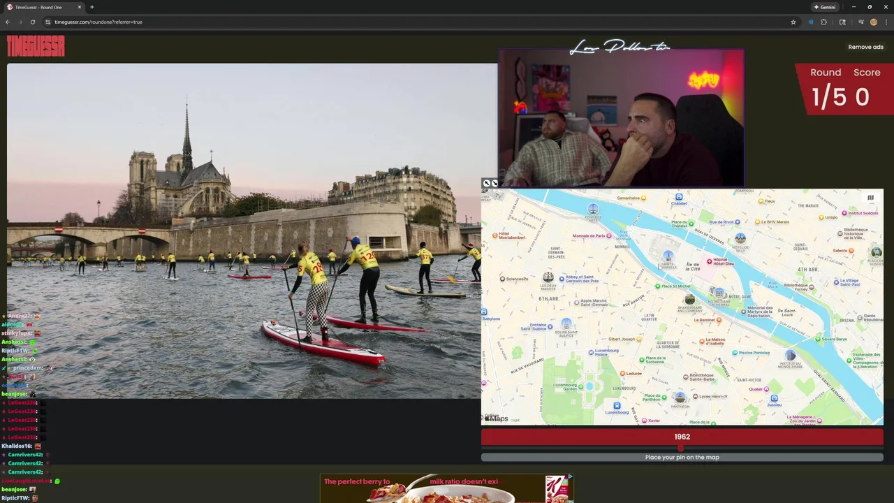Select the Piscine Pontoise marker
Viewport: 894px width, 503px height.
pos(735,352)
